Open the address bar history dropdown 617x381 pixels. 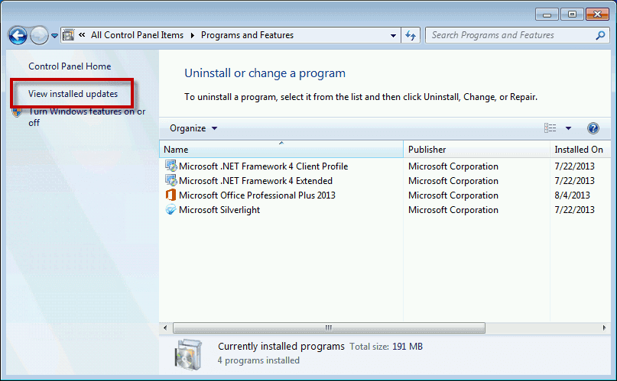tap(393, 35)
